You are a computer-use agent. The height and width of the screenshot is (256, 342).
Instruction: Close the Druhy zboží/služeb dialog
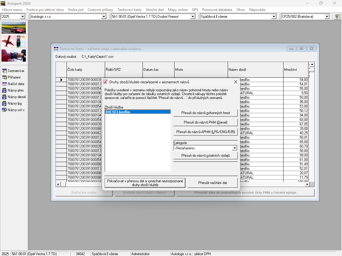236,82
